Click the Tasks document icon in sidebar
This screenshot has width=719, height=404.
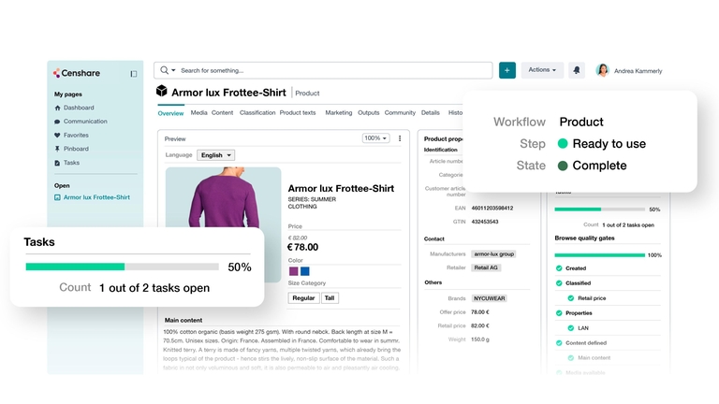coord(57,163)
